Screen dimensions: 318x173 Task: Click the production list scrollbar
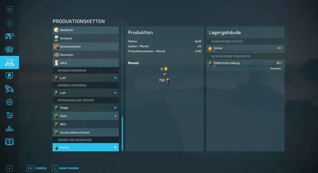(122, 133)
